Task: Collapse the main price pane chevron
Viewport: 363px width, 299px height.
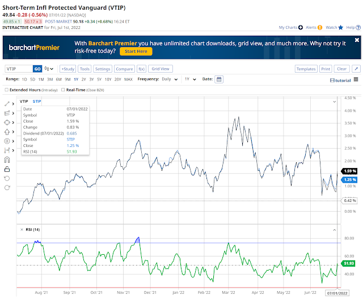Action: point(335,102)
